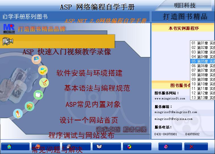
Task: Open 程序调试与网站发布 lesson
Action: (81, 135)
